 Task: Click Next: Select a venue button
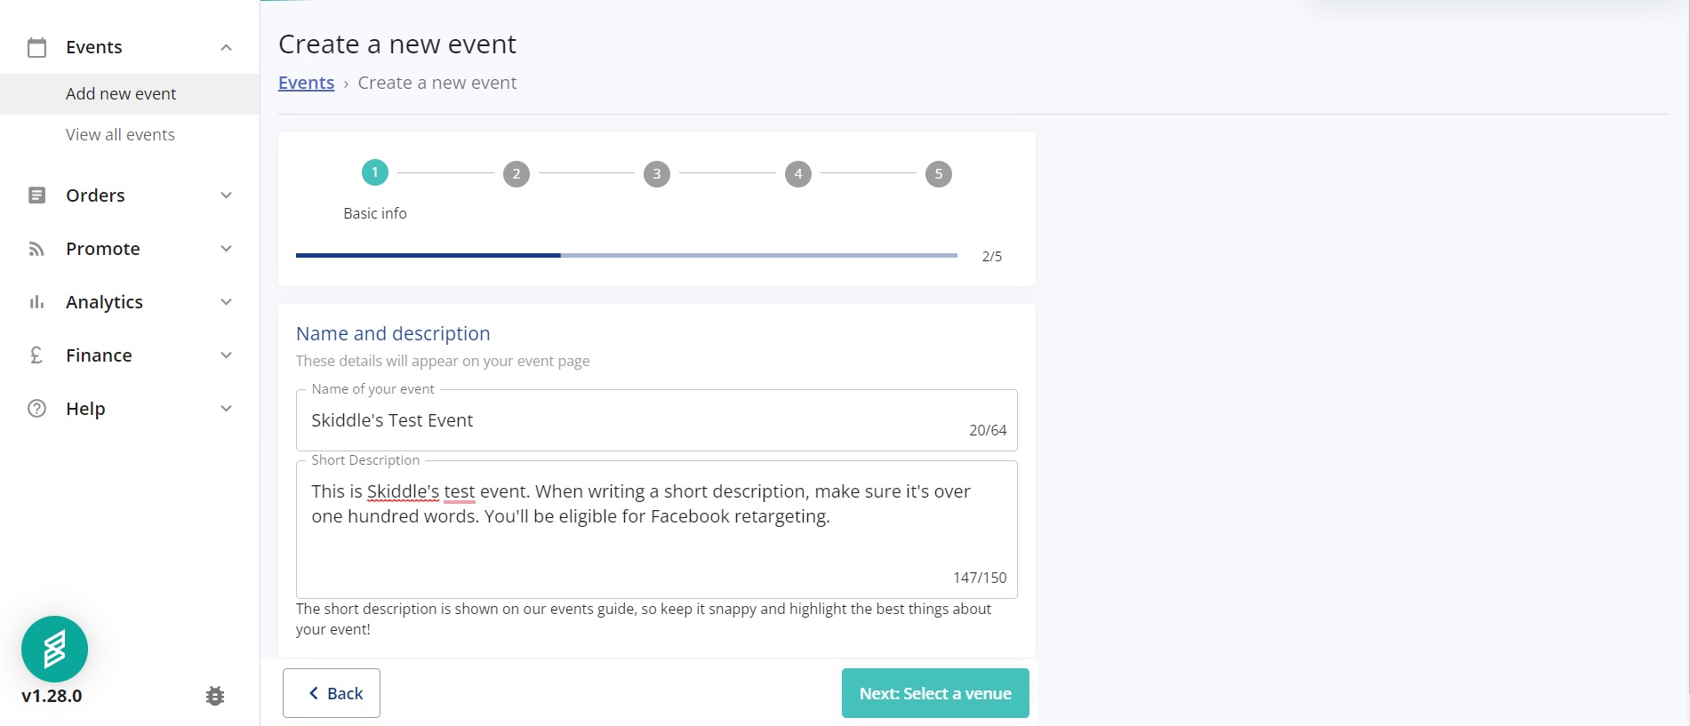click(935, 693)
